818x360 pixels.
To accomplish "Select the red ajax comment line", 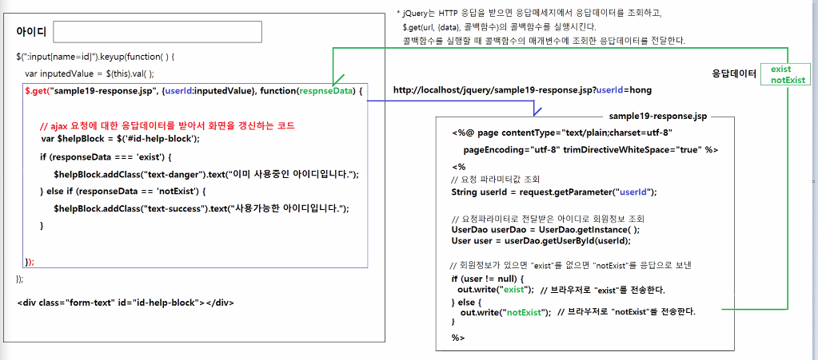I will tap(167, 127).
